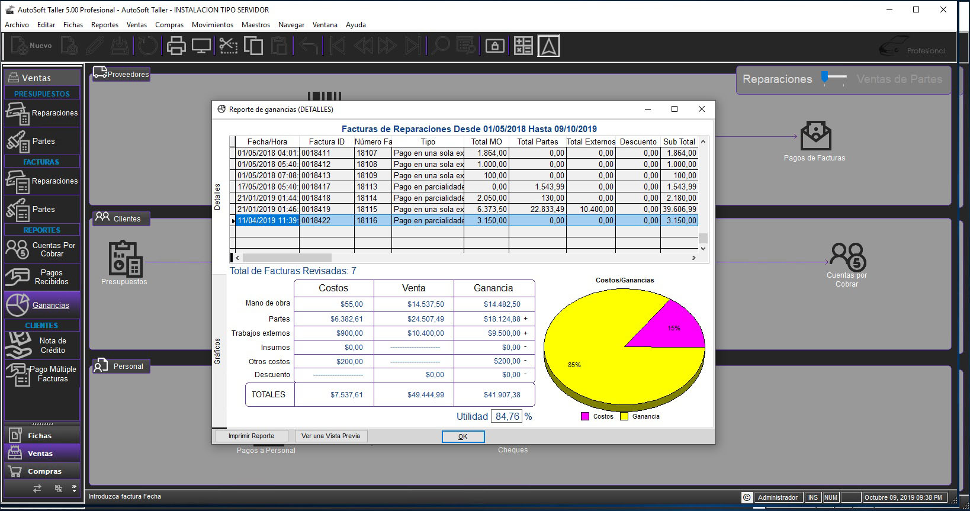
Task: Switch to Detalles vertical tab
Action: (x=217, y=197)
